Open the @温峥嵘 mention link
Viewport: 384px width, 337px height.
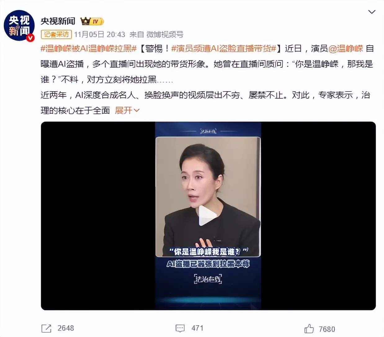(346, 49)
